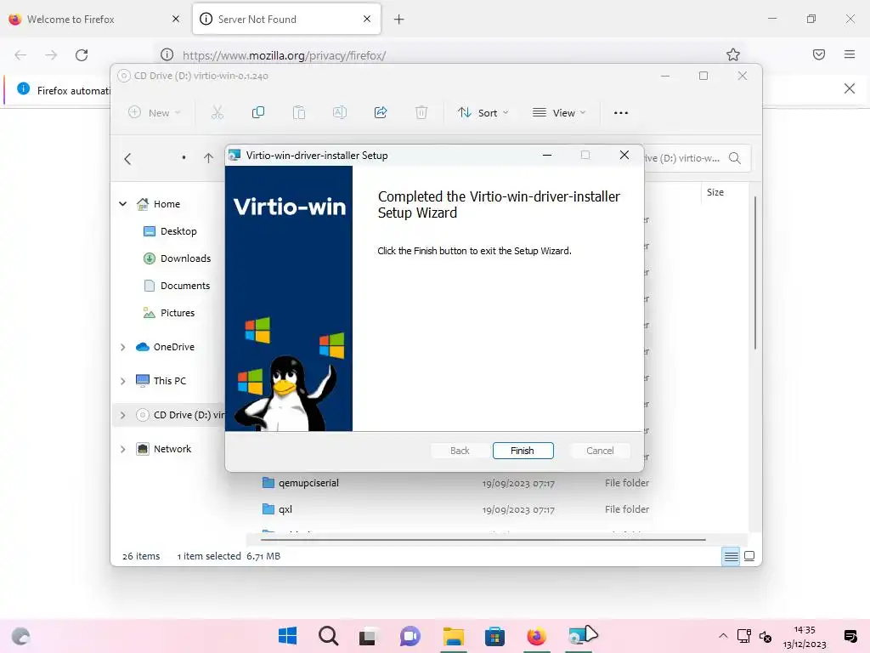Click Firefox icon on the taskbar
Screen dimensions: 870x653
(536, 636)
